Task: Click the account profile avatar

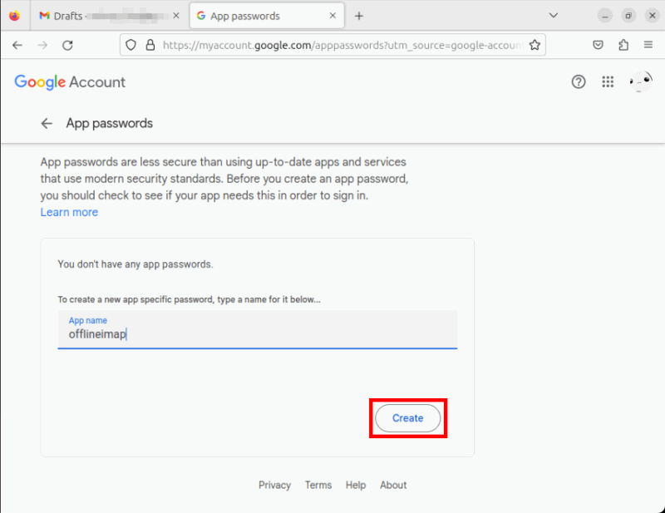Action: coord(639,81)
